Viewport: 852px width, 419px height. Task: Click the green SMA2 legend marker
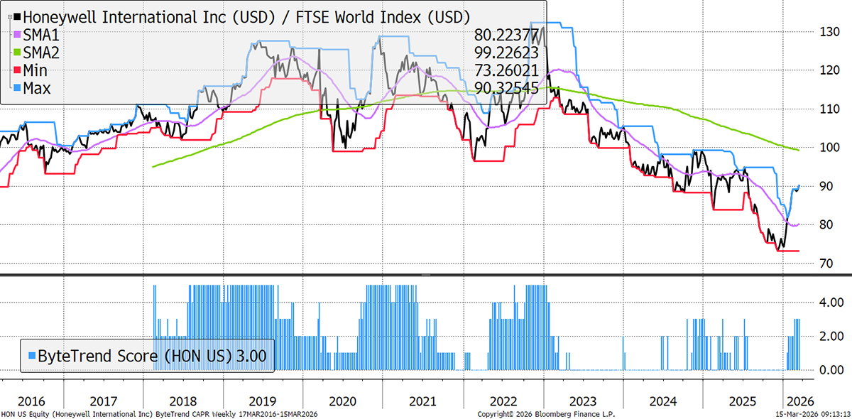17,52
